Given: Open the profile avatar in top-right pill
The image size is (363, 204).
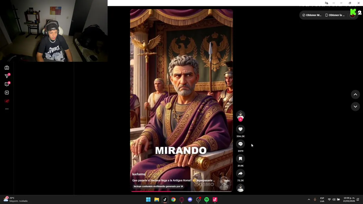Looking at the screenshot, I should click(353, 15).
